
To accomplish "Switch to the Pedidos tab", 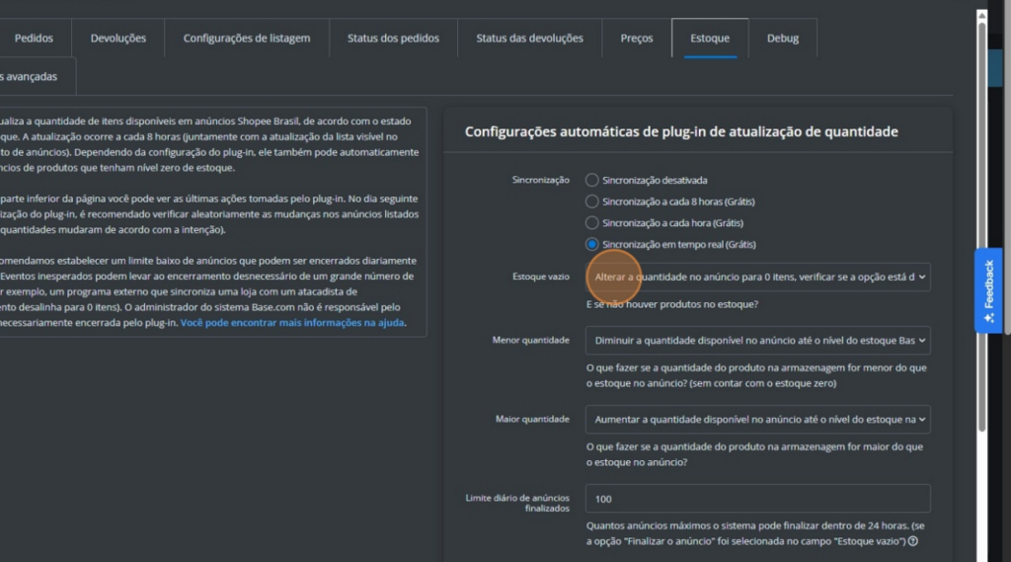I will tap(35, 39).
